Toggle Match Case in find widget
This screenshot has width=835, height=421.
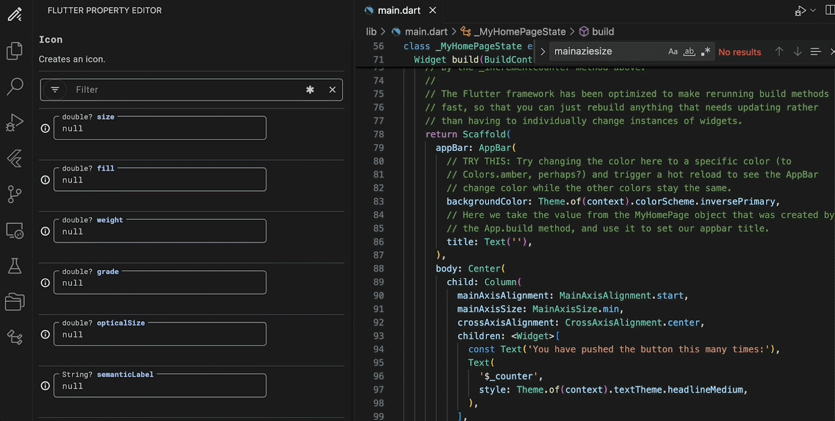tap(673, 52)
